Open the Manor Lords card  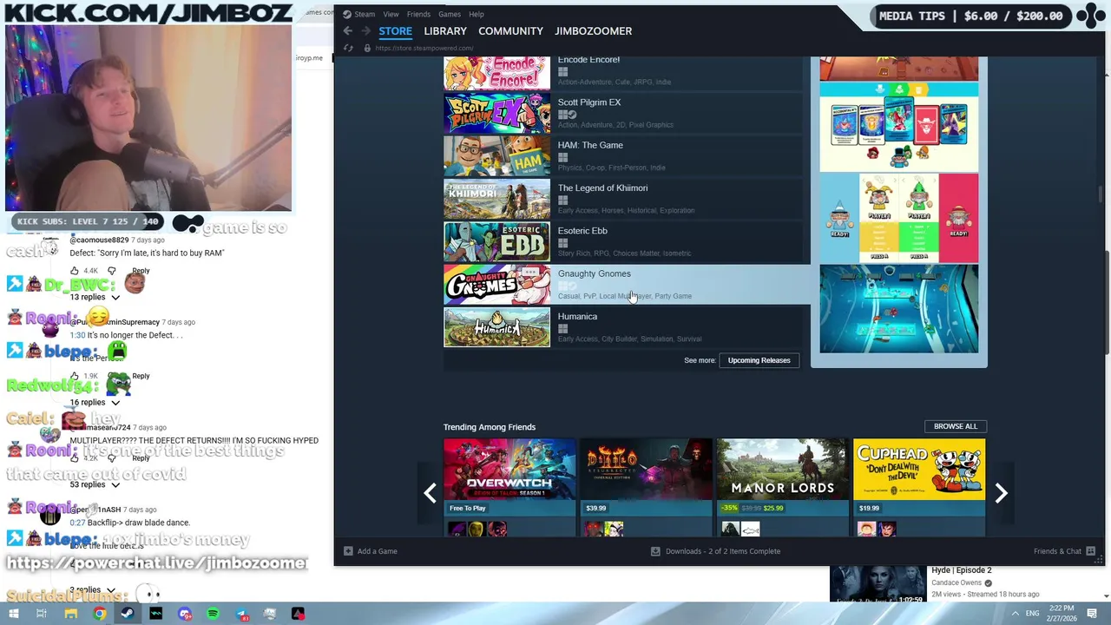782,487
